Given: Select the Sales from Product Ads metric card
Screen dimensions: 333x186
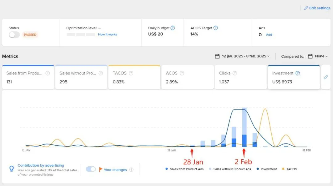Looking at the screenshot, I should point(28,77).
